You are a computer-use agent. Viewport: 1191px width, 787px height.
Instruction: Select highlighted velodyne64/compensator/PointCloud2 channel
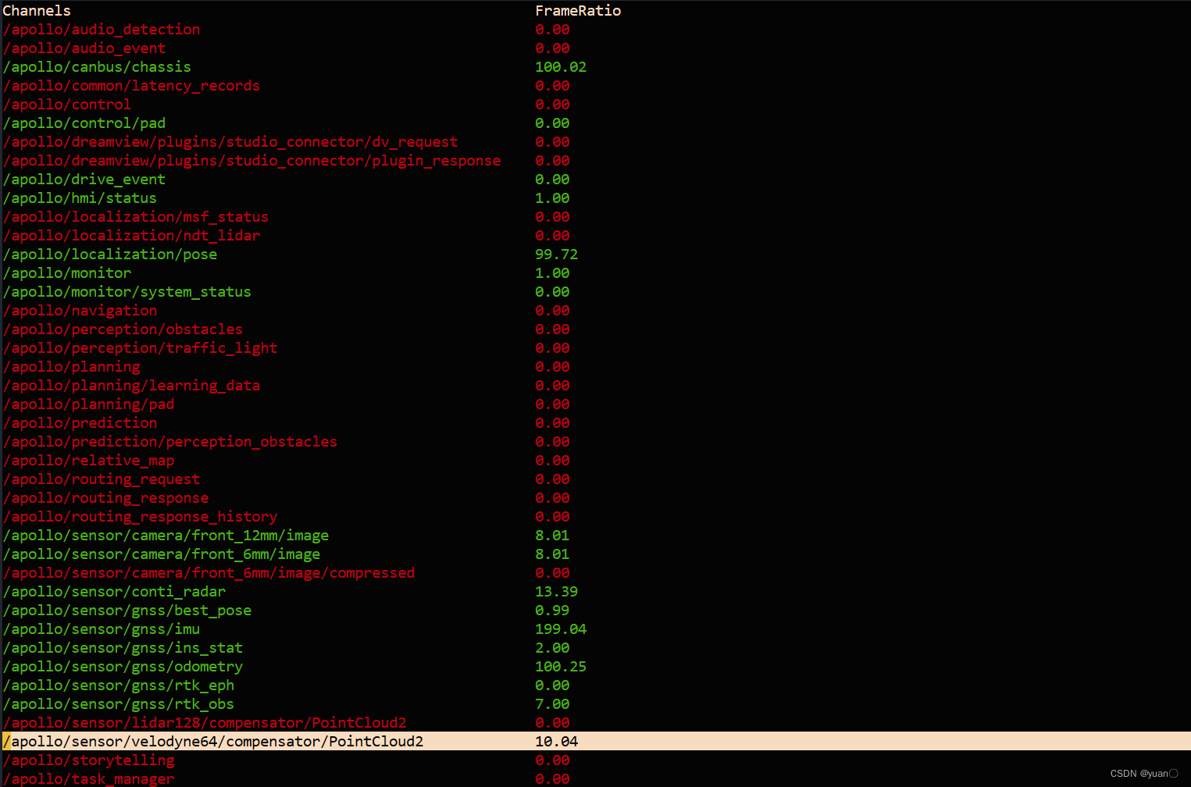point(213,742)
